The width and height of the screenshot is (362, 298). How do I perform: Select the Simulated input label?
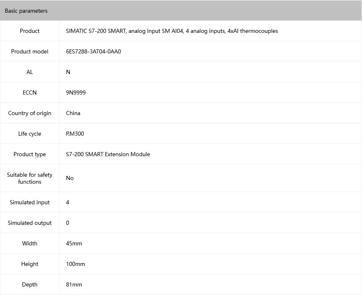point(30,202)
